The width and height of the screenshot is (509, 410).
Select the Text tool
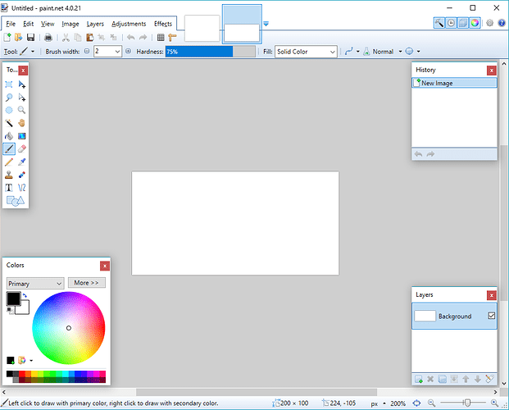click(9, 188)
